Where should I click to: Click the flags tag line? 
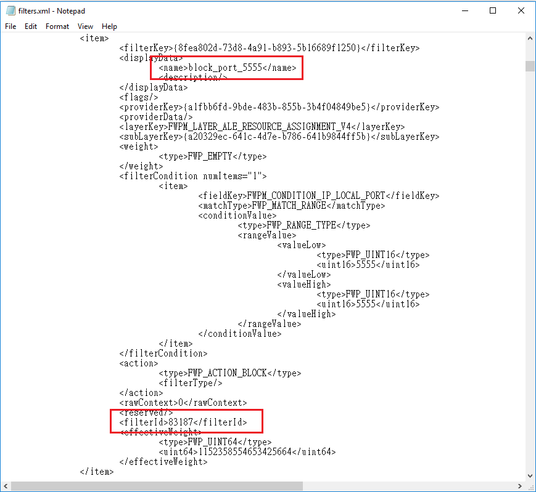pos(139,97)
